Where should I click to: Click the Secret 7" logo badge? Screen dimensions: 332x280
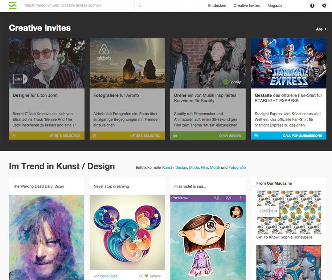20,79
